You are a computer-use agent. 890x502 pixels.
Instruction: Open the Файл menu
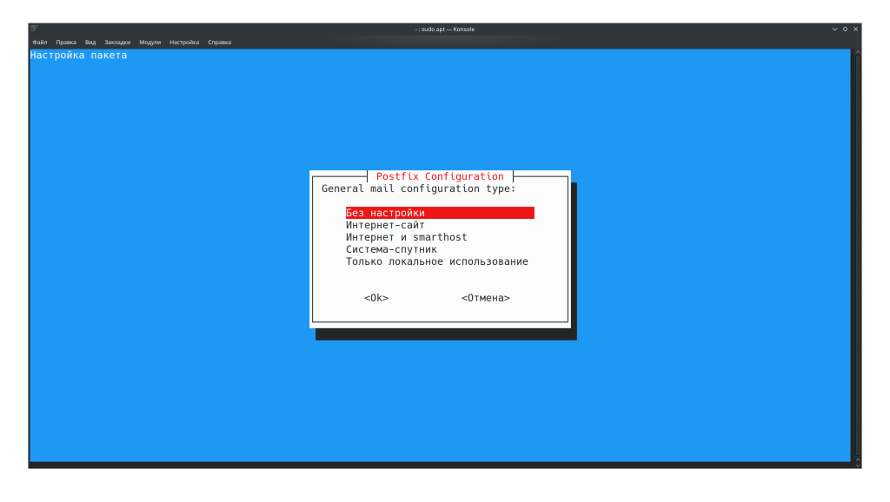(40, 42)
